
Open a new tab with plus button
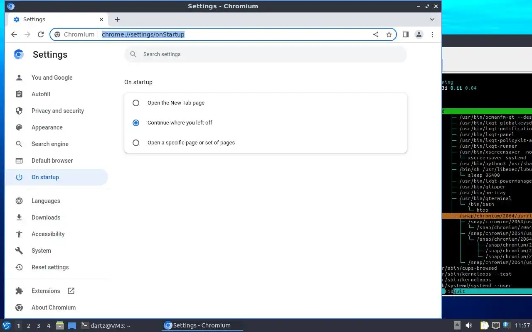(117, 20)
